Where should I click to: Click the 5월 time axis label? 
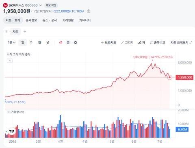pyautogui.click(x=112, y=141)
